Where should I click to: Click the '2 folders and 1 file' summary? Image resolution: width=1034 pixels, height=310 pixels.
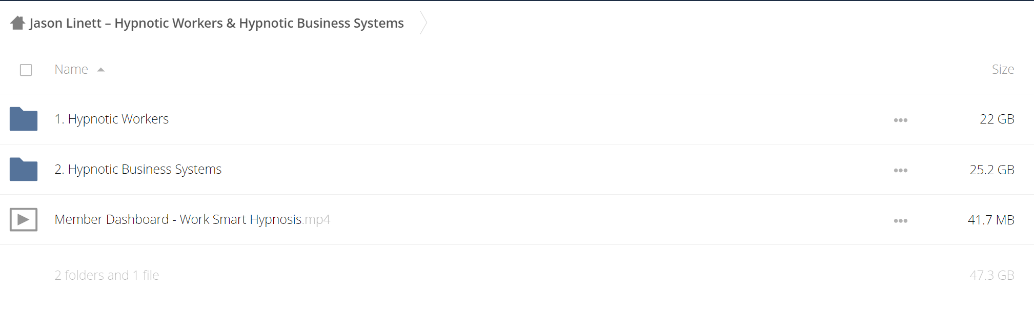[107, 275]
